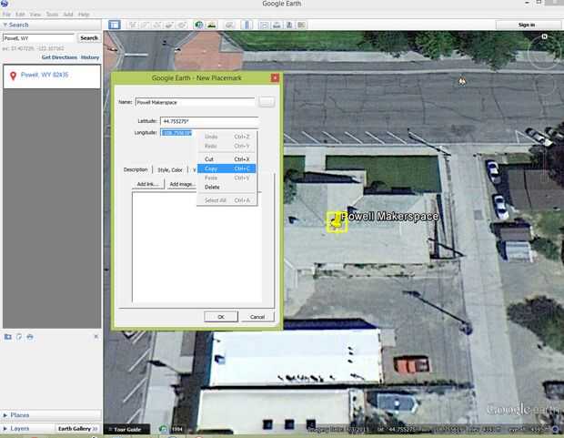This screenshot has width=564, height=438.
Task: Select the Print toolbar icon
Action: point(277,25)
